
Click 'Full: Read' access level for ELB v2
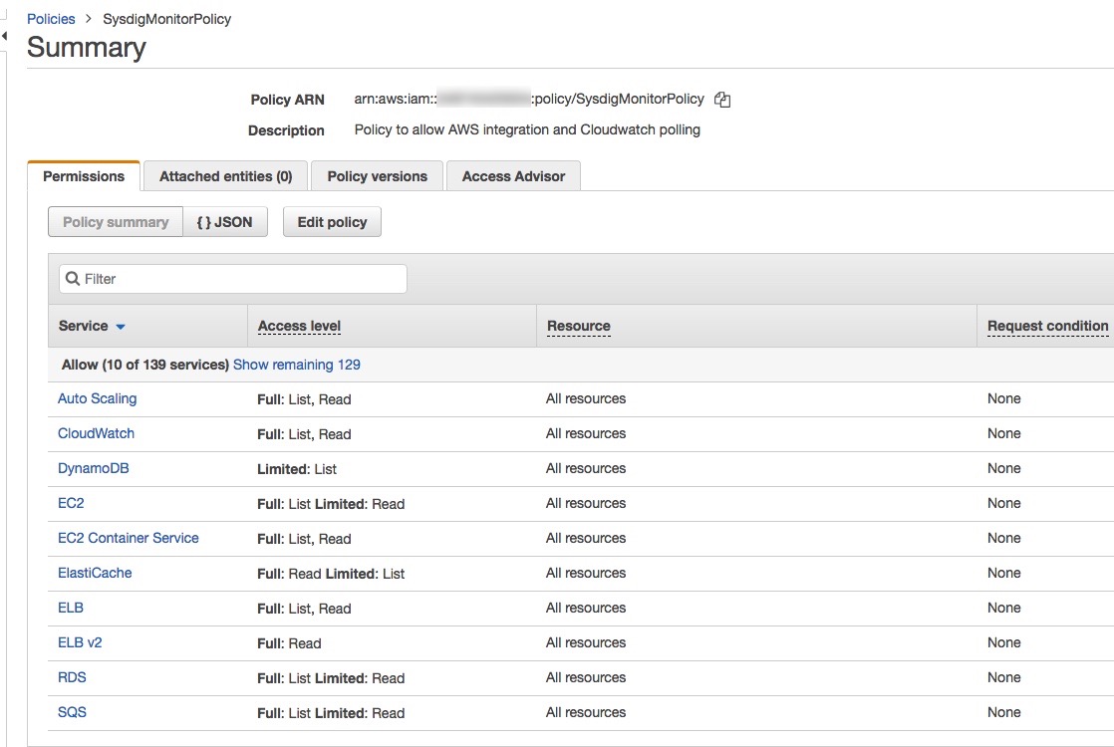pos(289,643)
